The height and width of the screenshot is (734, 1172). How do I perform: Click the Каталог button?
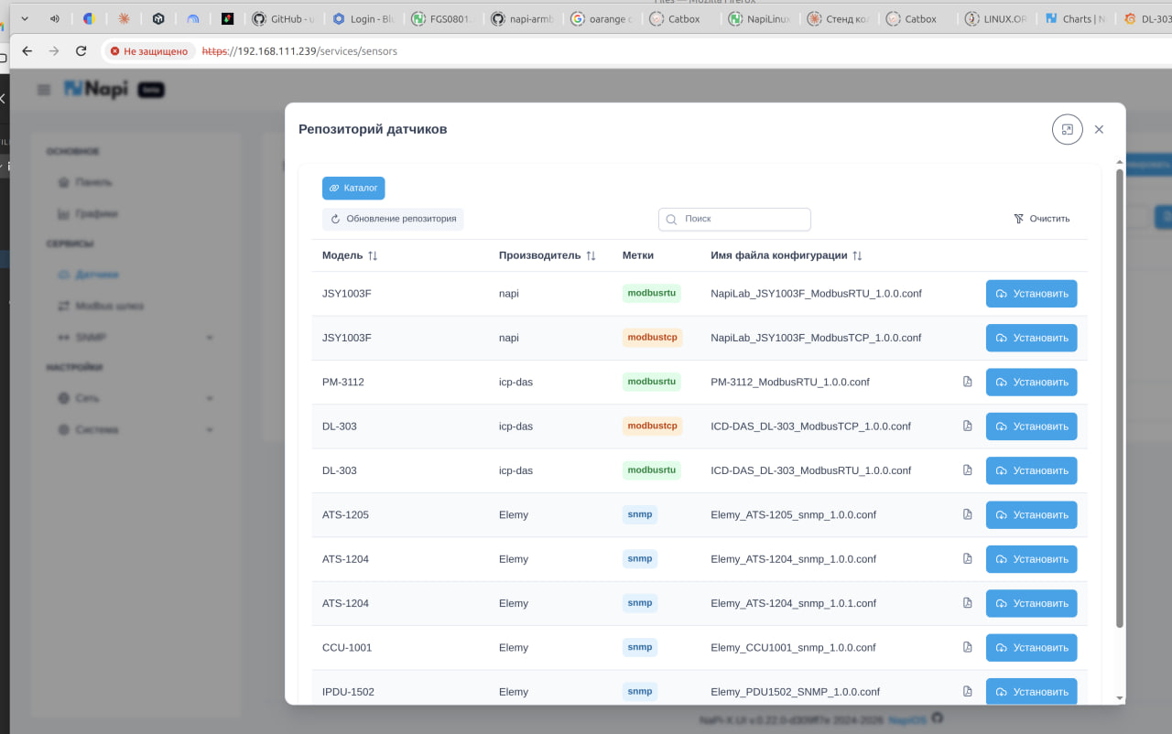pos(353,188)
